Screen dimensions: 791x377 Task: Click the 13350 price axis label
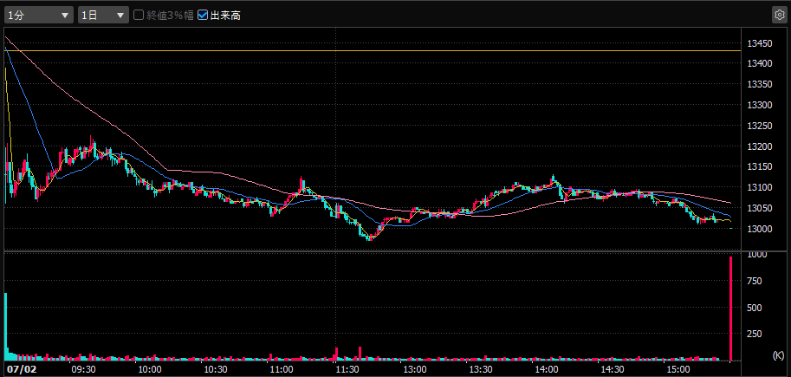759,84
